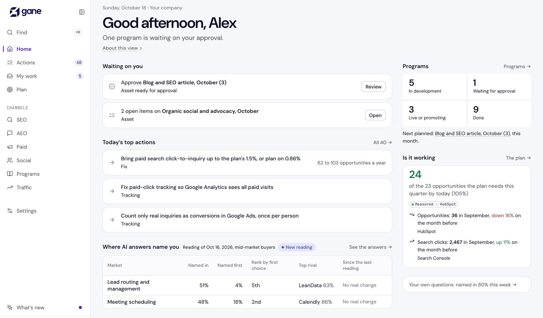Click the Open button for Organic social
This screenshot has width=543, height=318.
point(375,115)
